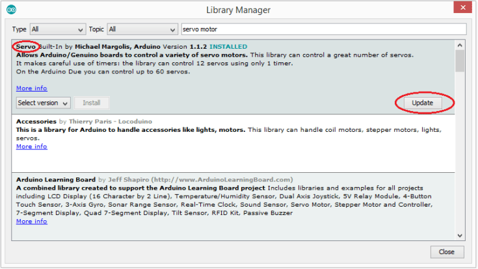The height and width of the screenshot is (269, 478).
Task: Click the vertical scrollbar thumb
Action: 460,61
